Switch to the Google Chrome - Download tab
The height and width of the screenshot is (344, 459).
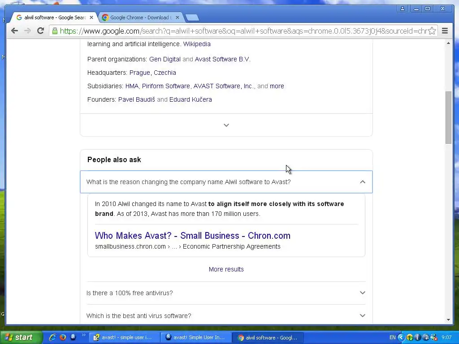(140, 17)
